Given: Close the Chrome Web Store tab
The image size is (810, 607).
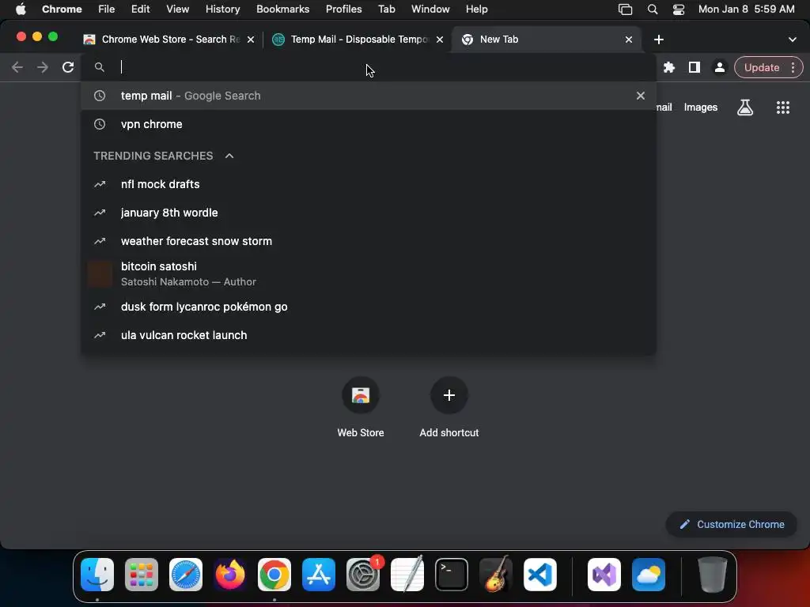Looking at the screenshot, I should 251,40.
